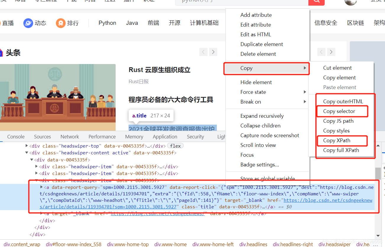Click div.headlines-right breadcrumb

(293, 244)
